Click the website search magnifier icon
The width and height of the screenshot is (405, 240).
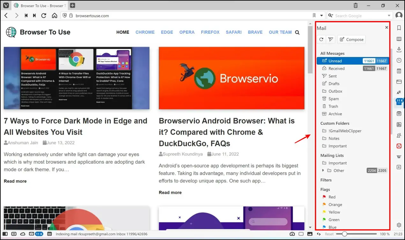point(297,32)
